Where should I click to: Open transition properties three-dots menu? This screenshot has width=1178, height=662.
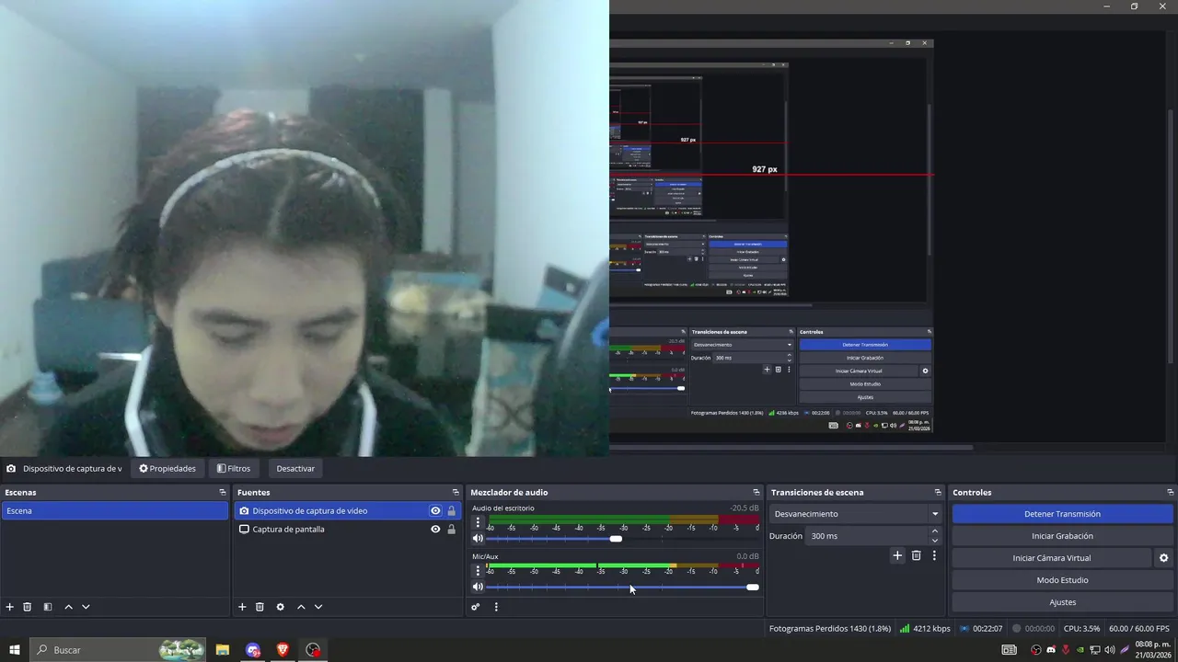tap(934, 555)
